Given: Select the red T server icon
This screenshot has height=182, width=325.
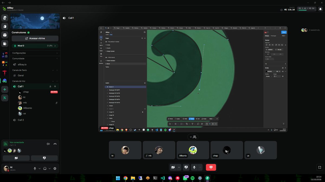Looking at the screenshot, I should click(x=5, y=73).
